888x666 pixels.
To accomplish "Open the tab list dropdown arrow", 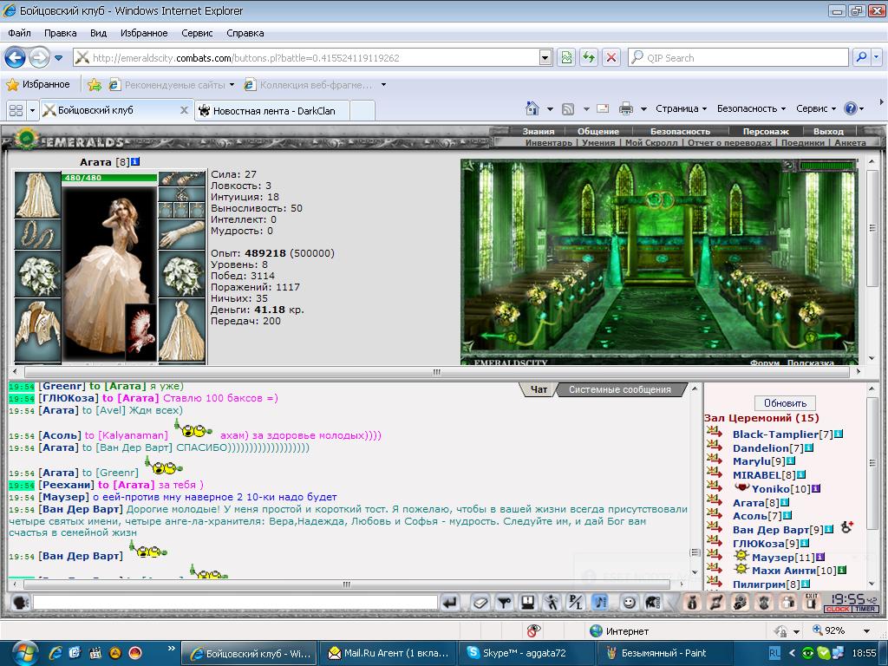I will (x=32, y=110).
